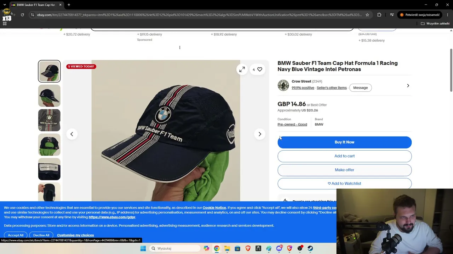453x254 pixels.
Task: Select the fourth thumbnail showing cap back
Action: point(49,145)
